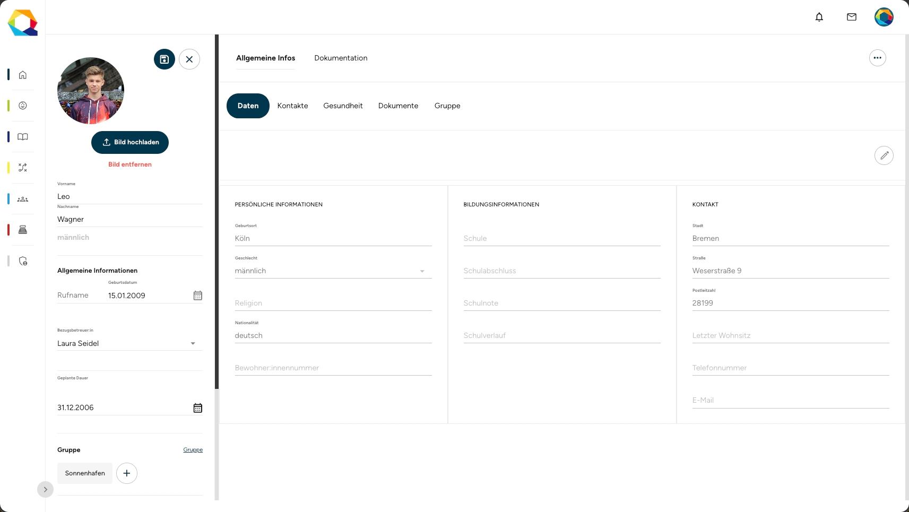Open Geburtsdatum calendar picker
The height and width of the screenshot is (512, 909).
(198, 296)
